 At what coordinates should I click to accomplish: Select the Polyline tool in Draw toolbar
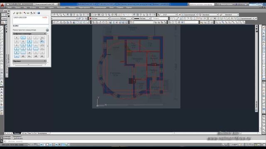click(x=2, y=33)
